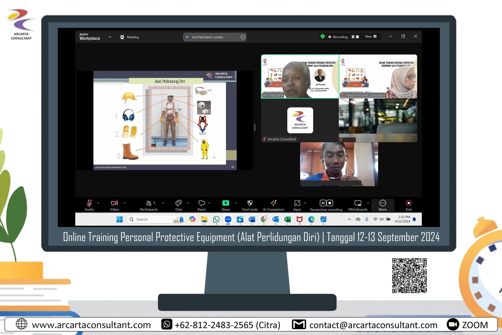502x335 pixels.
Task: Open WhatsApp from the Windows taskbar
Action: point(216,219)
